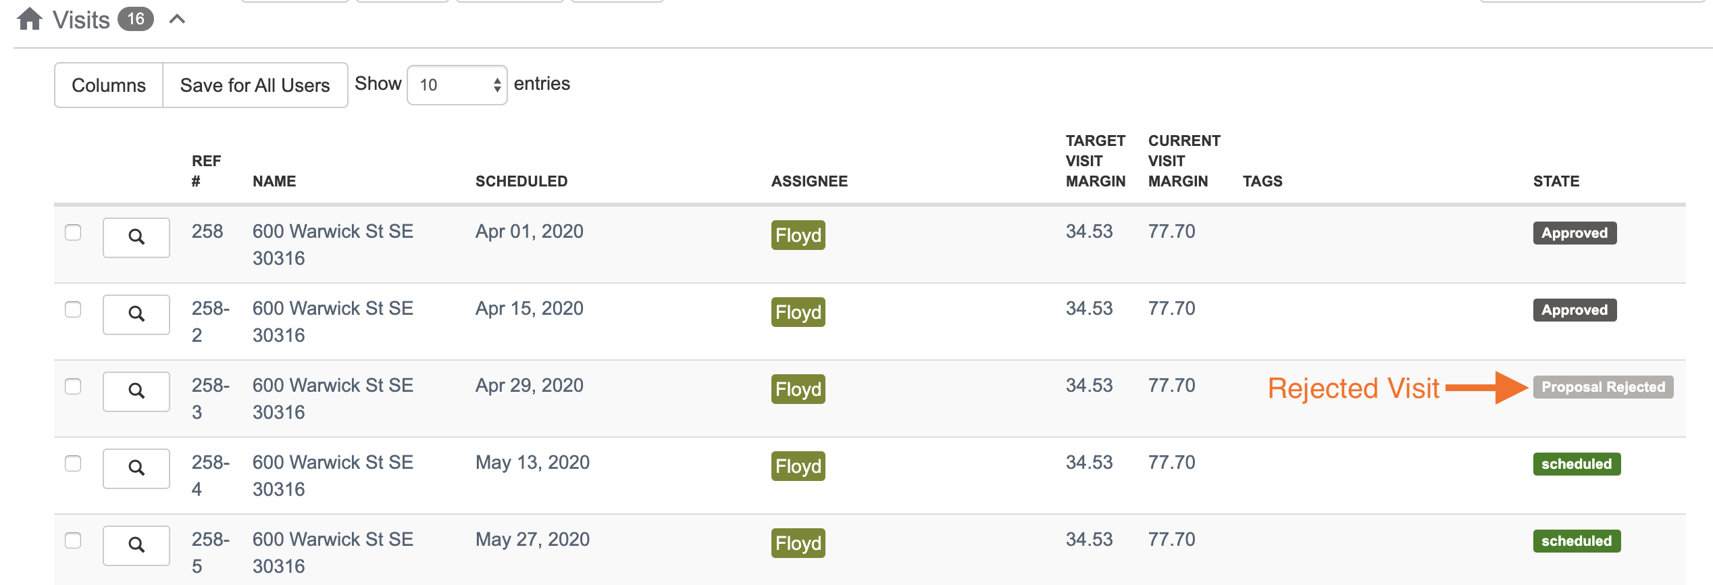
Task: Open the Show entries dropdown
Action: 457,85
